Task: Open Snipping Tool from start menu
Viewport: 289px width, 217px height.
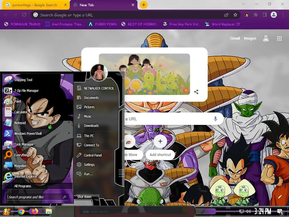Action: pos(38,80)
